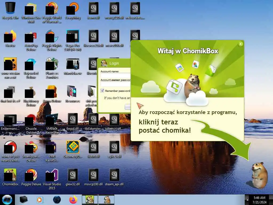Select the Visual Studio 2015 shortcut
This screenshot has height=205, width=273.
pyautogui.click(x=52, y=179)
